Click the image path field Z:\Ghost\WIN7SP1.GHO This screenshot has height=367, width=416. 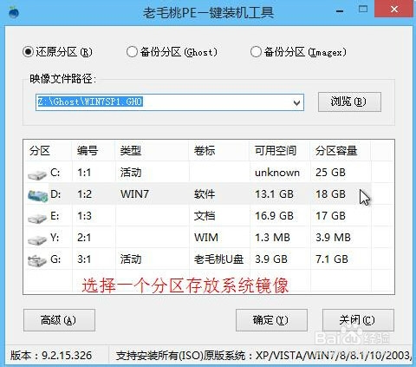click(x=170, y=102)
